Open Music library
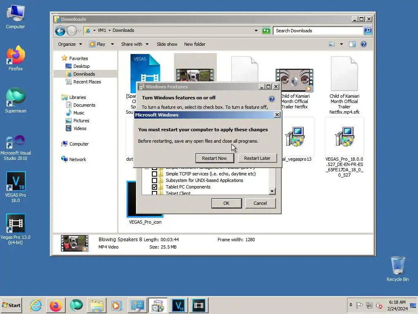This screenshot has height=314, width=418. [x=79, y=113]
